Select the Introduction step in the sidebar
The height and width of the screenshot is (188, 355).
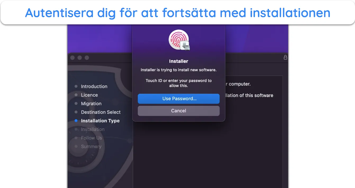(x=94, y=86)
